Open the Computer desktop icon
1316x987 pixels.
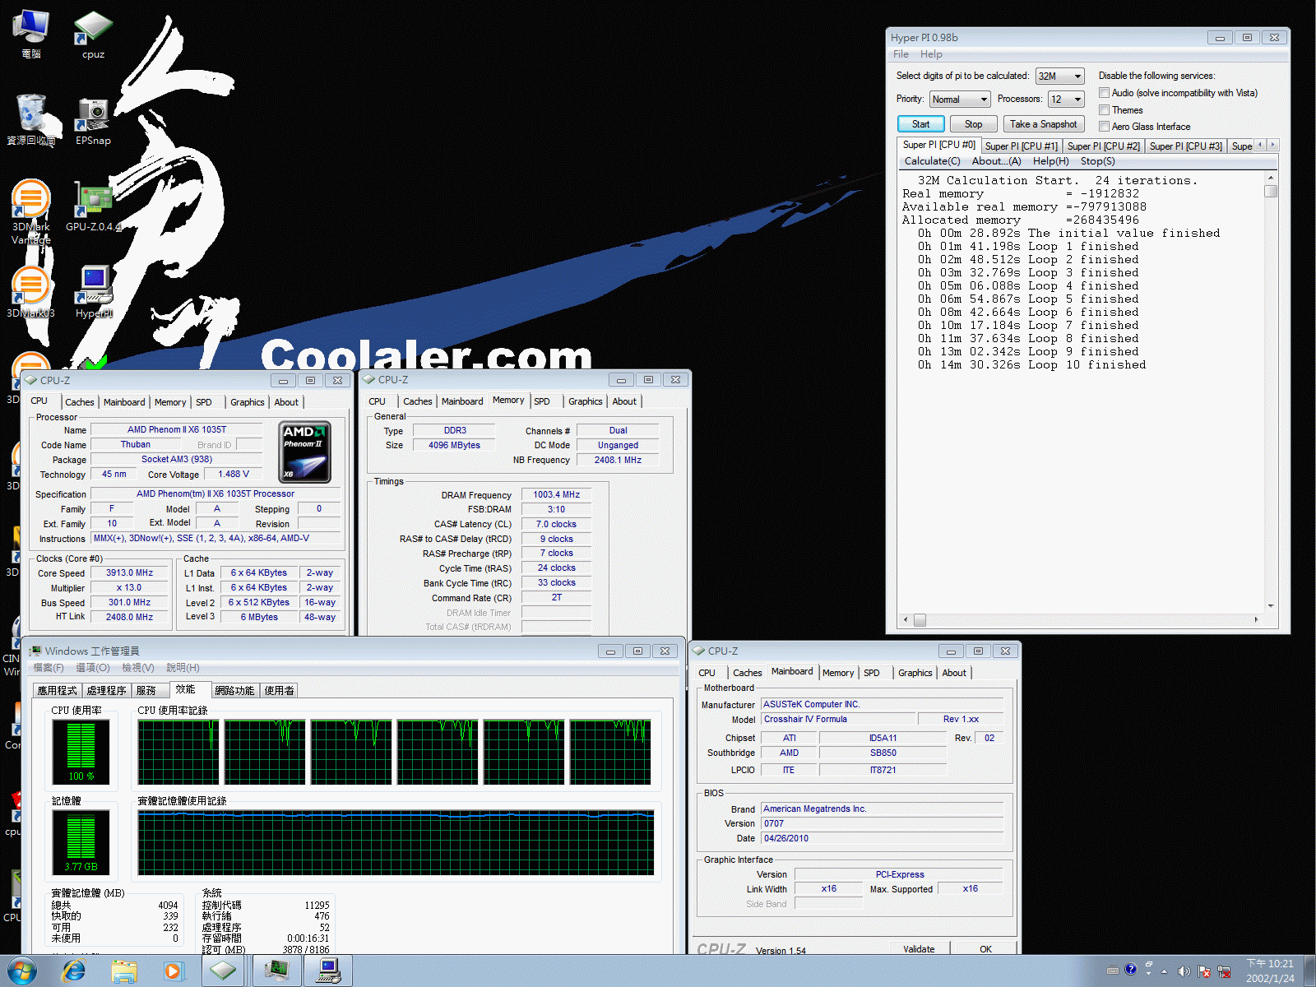[30, 35]
